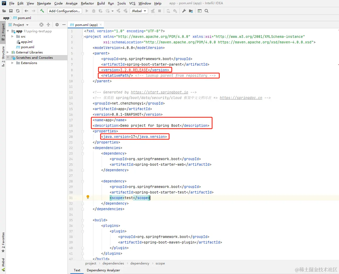Fold the build block at line 35
The height and width of the screenshot is (274, 339).
click(x=83, y=220)
